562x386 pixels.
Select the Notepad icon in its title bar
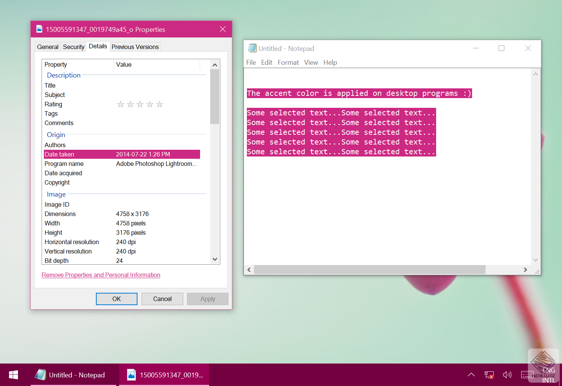click(253, 48)
